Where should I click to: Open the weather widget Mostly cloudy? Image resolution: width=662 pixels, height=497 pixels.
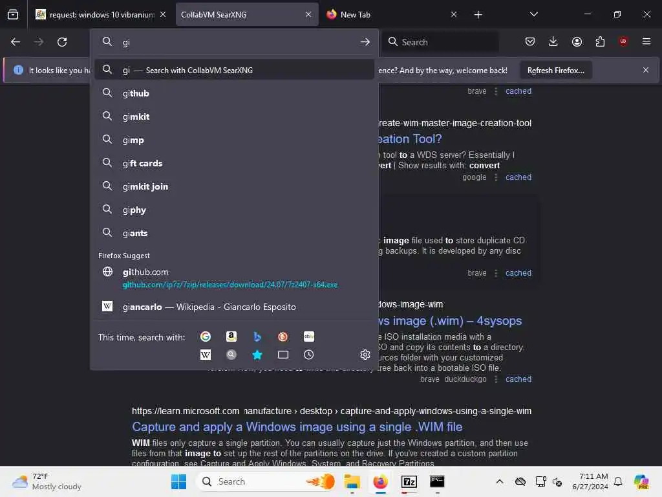47,481
